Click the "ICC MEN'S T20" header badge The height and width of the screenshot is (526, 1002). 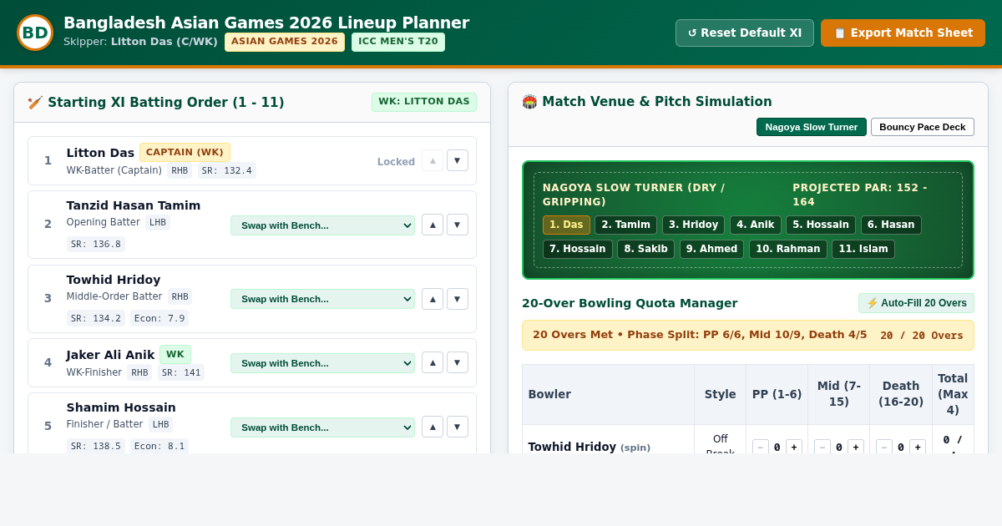[398, 42]
